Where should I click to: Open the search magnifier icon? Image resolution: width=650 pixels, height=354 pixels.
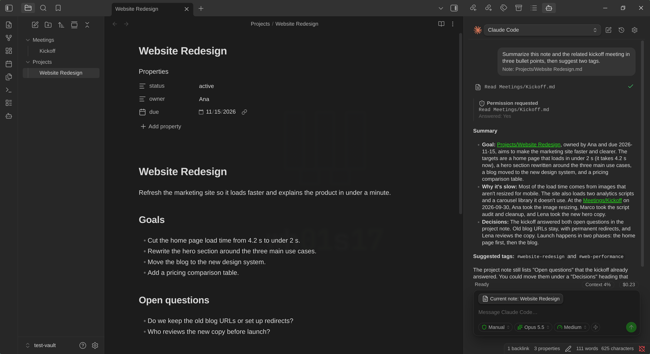(43, 8)
